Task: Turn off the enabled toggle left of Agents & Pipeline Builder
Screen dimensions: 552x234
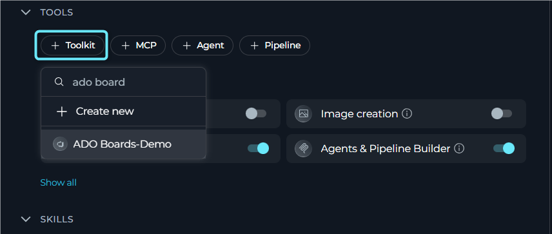Action: pyautogui.click(x=259, y=148)
